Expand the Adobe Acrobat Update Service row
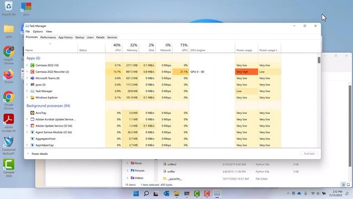353x199 pixels. point(27,119)
